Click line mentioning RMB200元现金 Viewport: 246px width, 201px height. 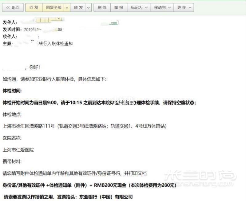[x=89, y=185]
